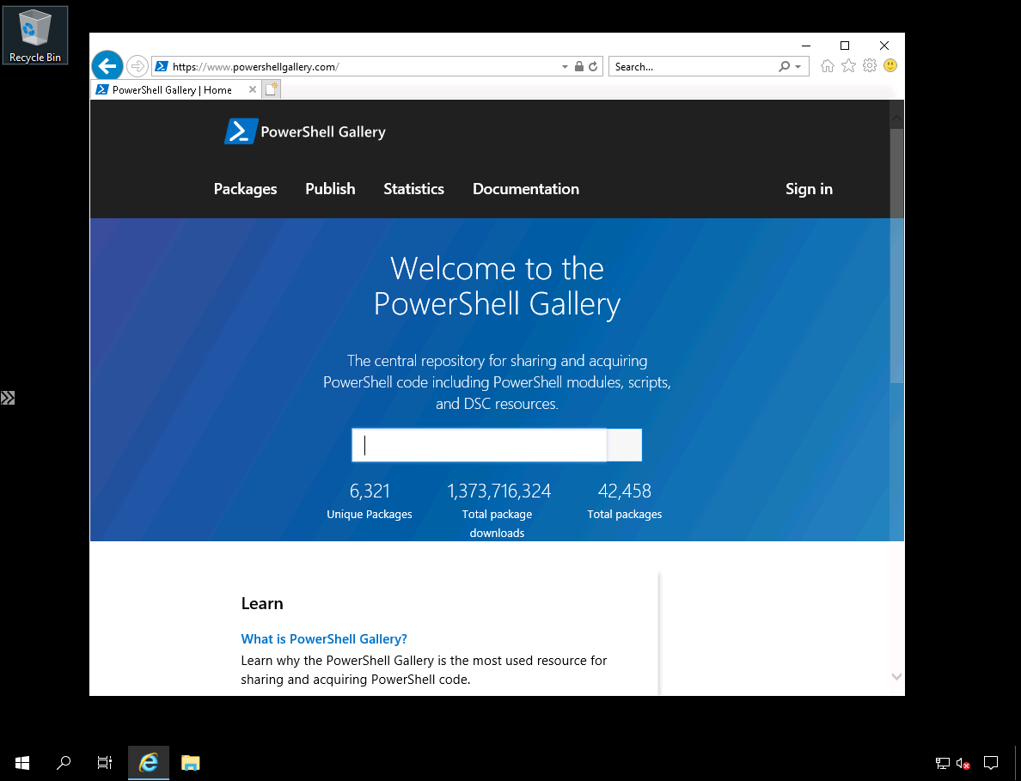Viewport: 1021px width, 781px height.
Task: Click the browser Back arrow button
Action: 107,66
